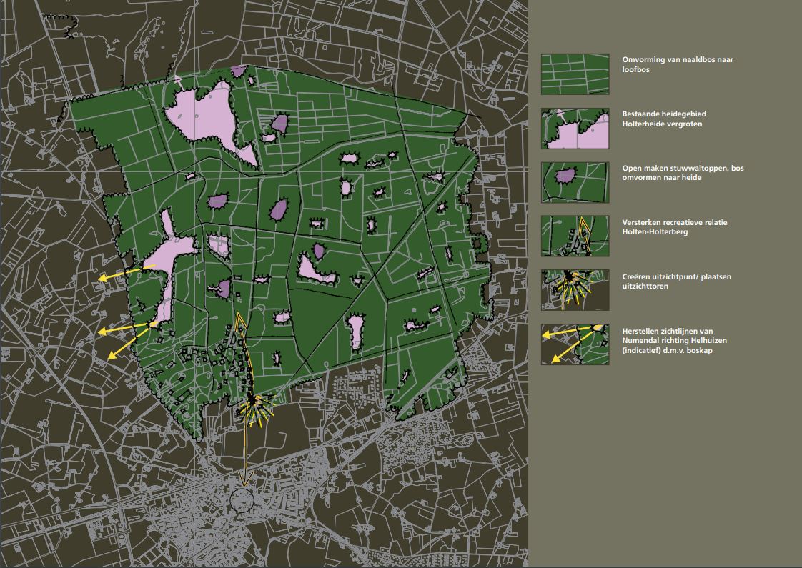Click the topmost yellow sightline arrow on the map
This screenshot has width=802, height=568.
122,274
